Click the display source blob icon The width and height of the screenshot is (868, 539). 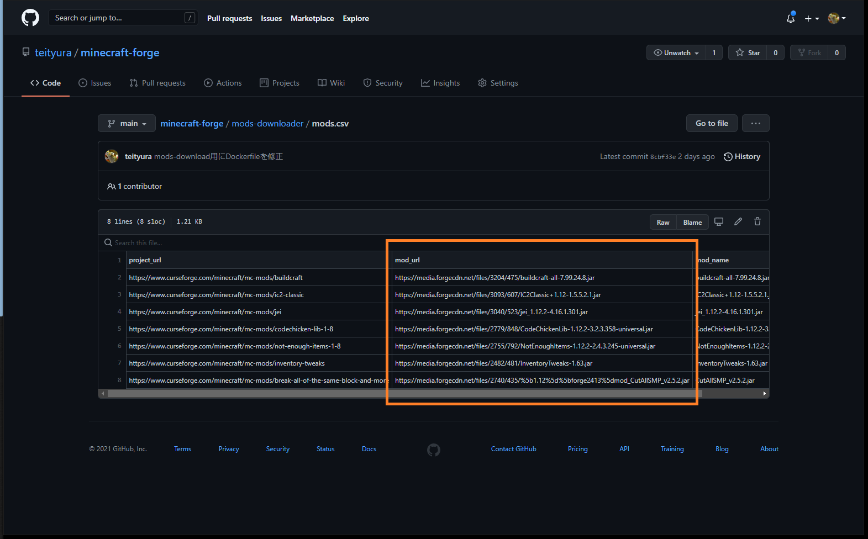719,221
